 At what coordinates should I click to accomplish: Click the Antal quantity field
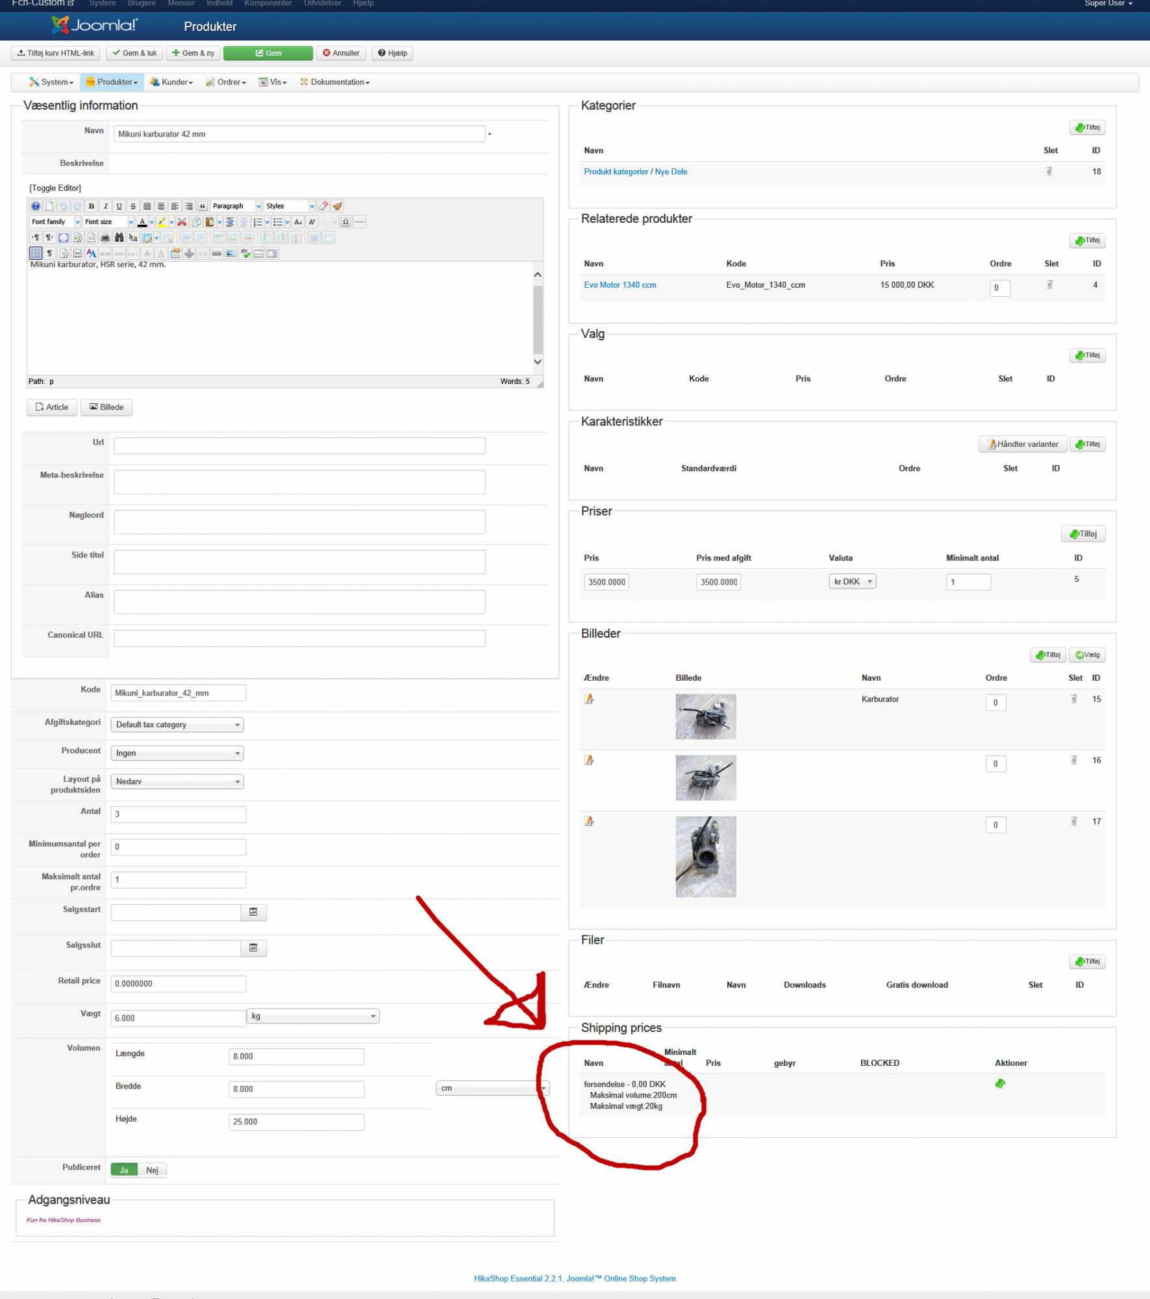point(179,814)
